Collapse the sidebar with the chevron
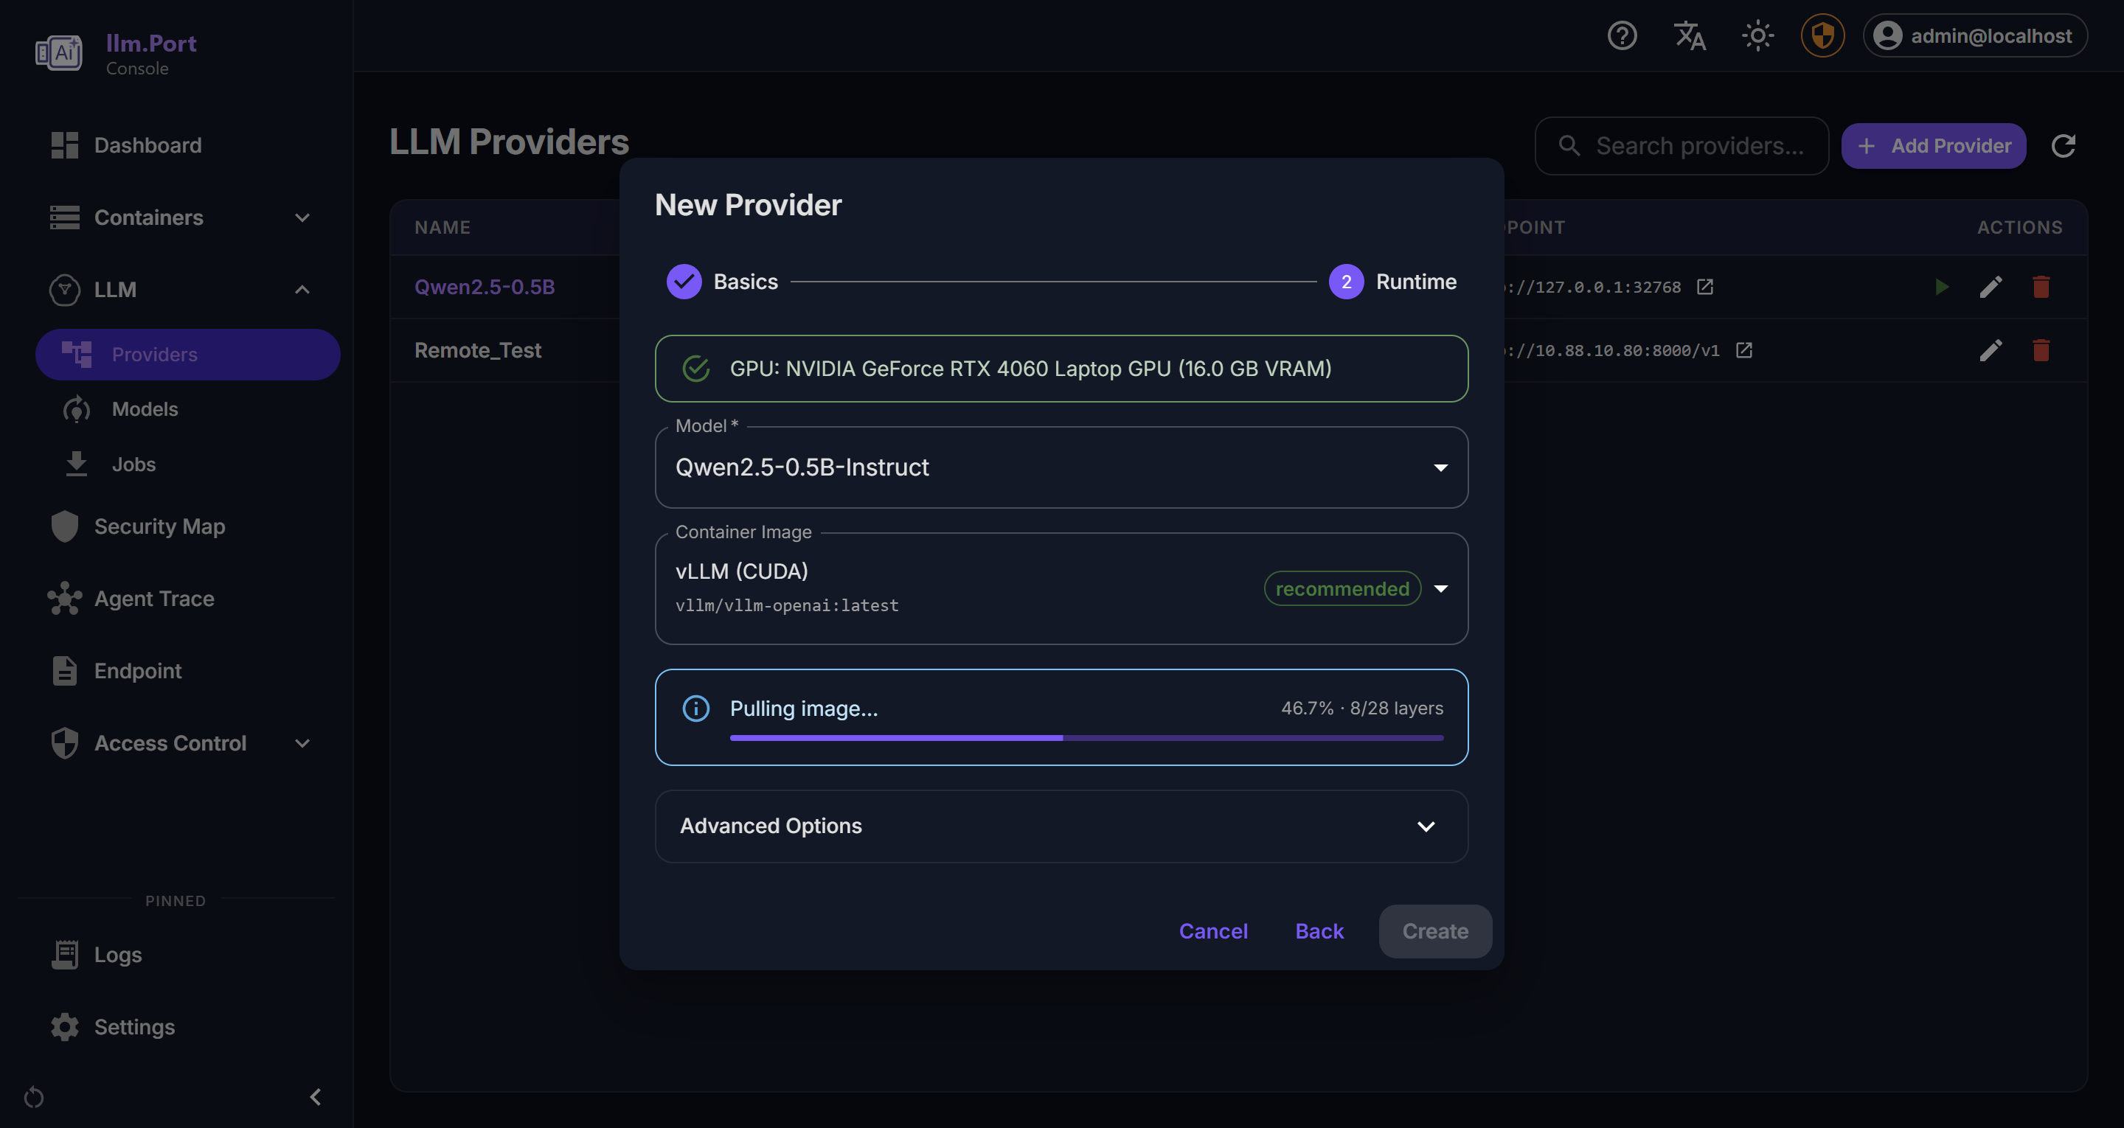 click(x=315, y=1097)
